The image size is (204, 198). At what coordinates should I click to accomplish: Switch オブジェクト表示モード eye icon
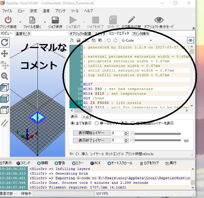click(159, 20)
